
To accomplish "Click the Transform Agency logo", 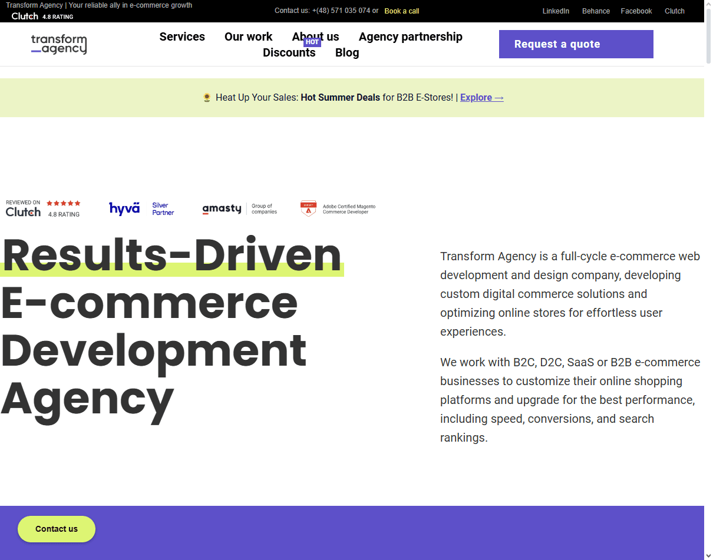I will coord(59,45).
